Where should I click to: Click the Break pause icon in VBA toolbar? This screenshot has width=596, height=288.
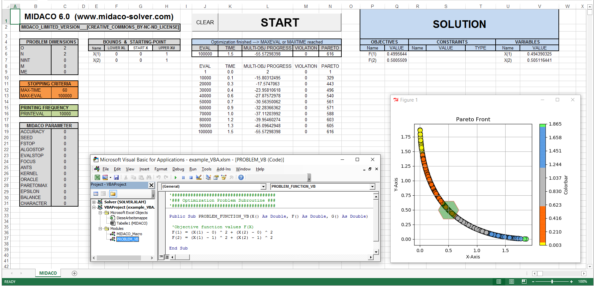[183, 177]
